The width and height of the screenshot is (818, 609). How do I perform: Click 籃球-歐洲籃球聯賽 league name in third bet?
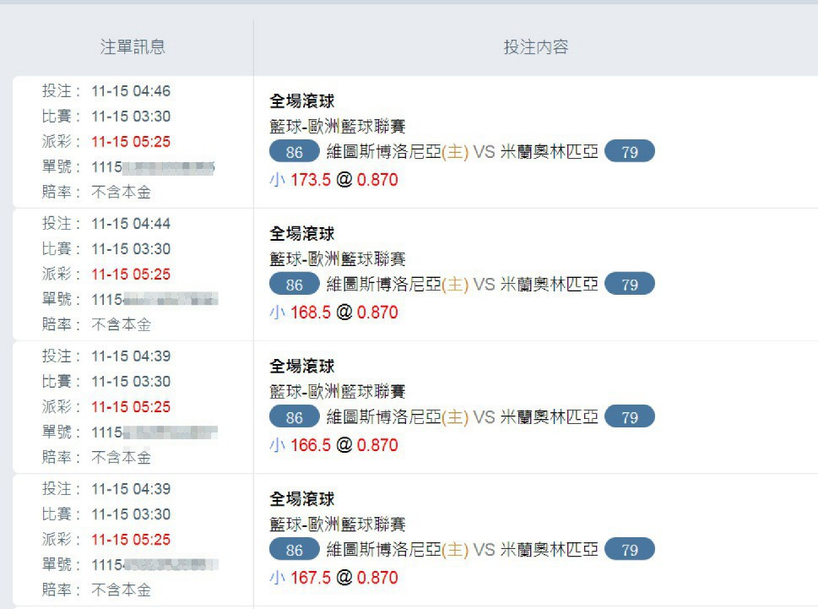click(338, 391)
